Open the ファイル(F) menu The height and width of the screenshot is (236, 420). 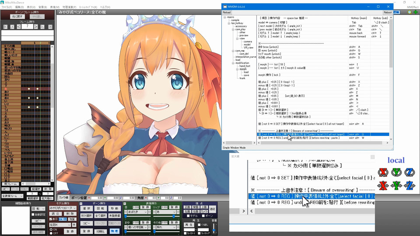click(7, 7)
